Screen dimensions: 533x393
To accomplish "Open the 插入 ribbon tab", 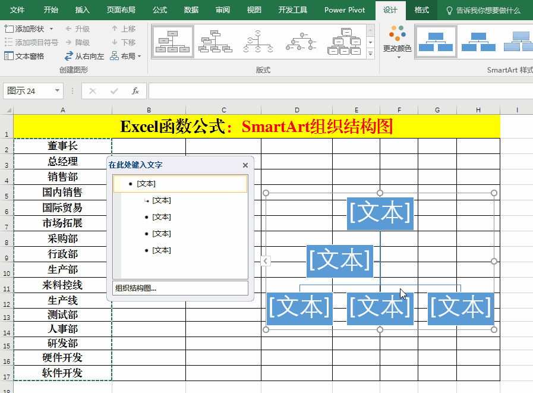I will point(83,10).
